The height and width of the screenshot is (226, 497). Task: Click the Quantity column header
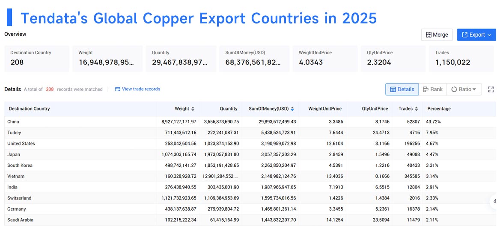[x=229, y=109]
